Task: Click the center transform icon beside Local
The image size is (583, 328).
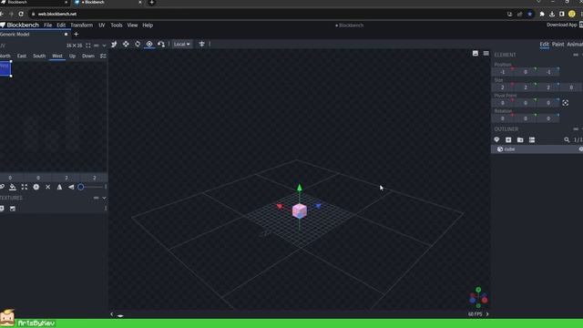Action: click(202, 44)
